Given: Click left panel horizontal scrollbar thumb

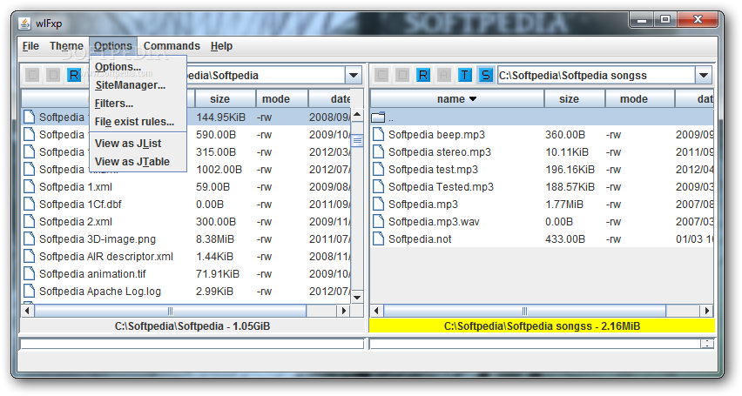Looking at the screenshot, I should (x=171, y=311).
